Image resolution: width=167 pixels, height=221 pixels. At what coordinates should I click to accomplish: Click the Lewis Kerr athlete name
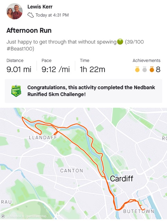[40, 7]
